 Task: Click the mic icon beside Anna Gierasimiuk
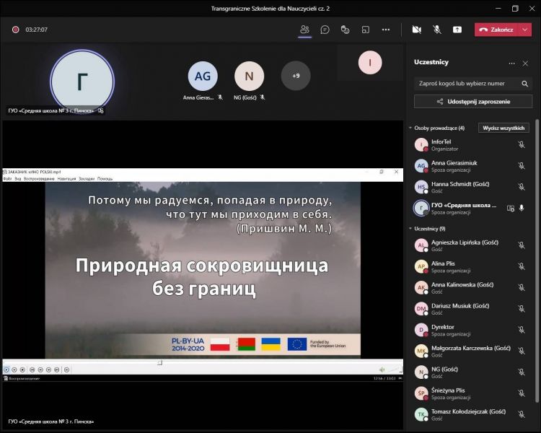[521, 165]
